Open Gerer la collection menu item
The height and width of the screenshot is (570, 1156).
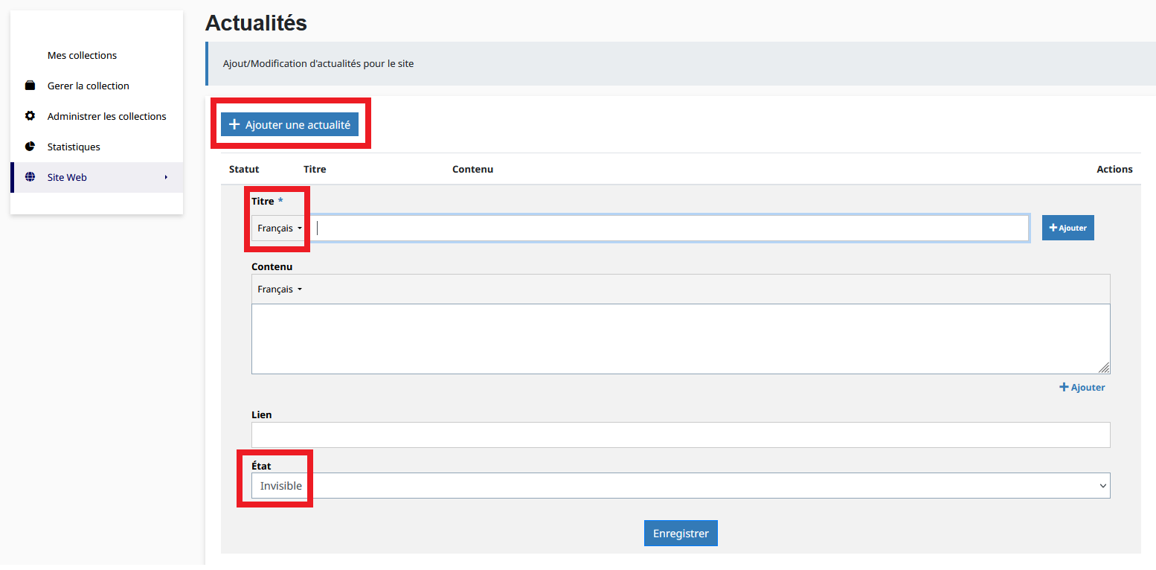point(89,86)
